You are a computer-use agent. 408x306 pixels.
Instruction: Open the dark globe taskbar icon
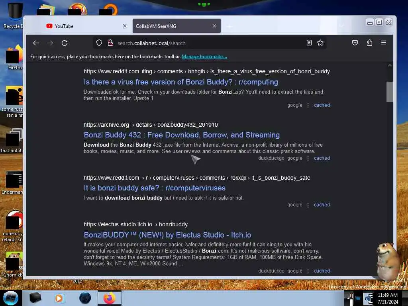click(x=85, y=298)
